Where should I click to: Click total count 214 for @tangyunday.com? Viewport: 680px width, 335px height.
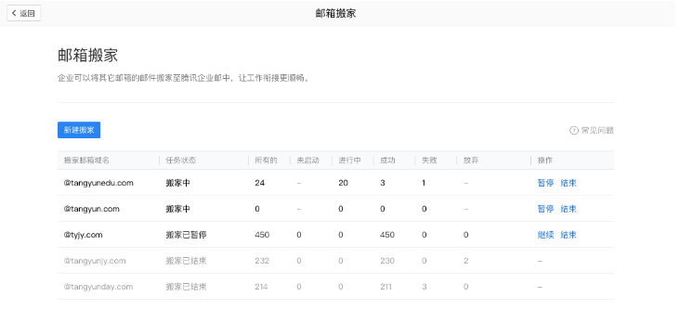click(x=261, y=287)
